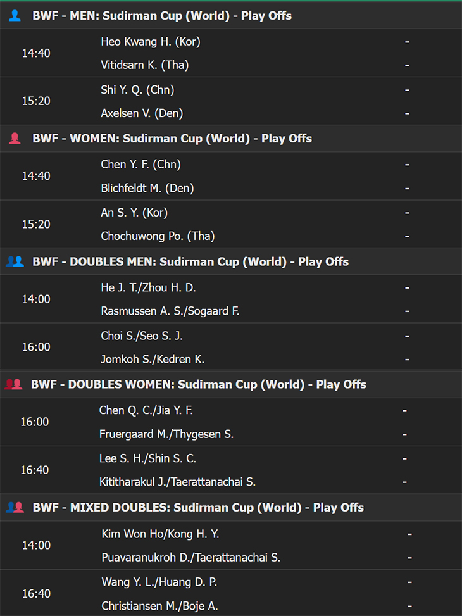Open the Choi S./Seo S. J. match
Viewport: 462px width, 616px height.
(x=231, y=348)
